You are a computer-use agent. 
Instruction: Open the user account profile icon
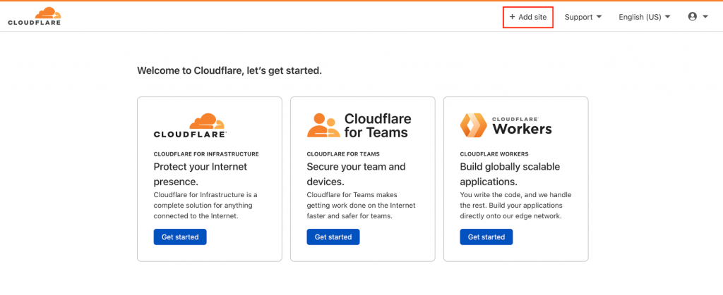pos(693,17)
